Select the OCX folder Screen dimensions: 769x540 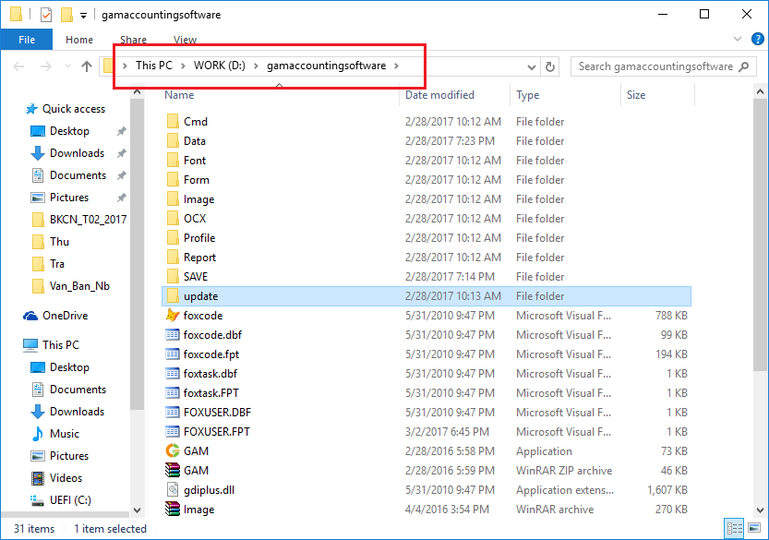click(x=195, y=218)
